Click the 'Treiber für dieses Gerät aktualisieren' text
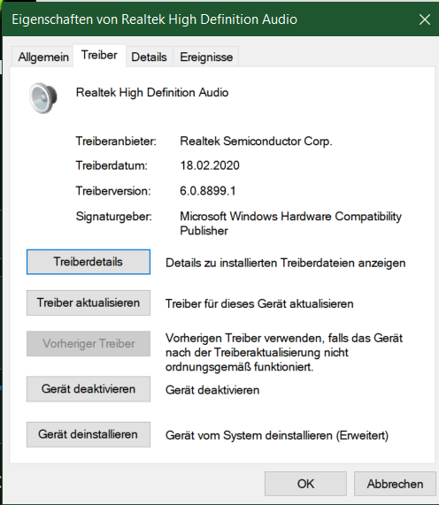The image size is (439, 505). tap(259, 304)
